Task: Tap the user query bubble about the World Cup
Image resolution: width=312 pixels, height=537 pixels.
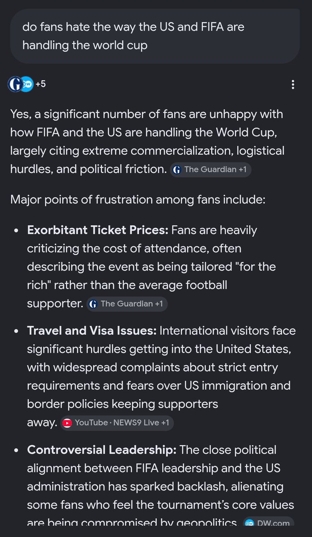Action: point(155,37)
